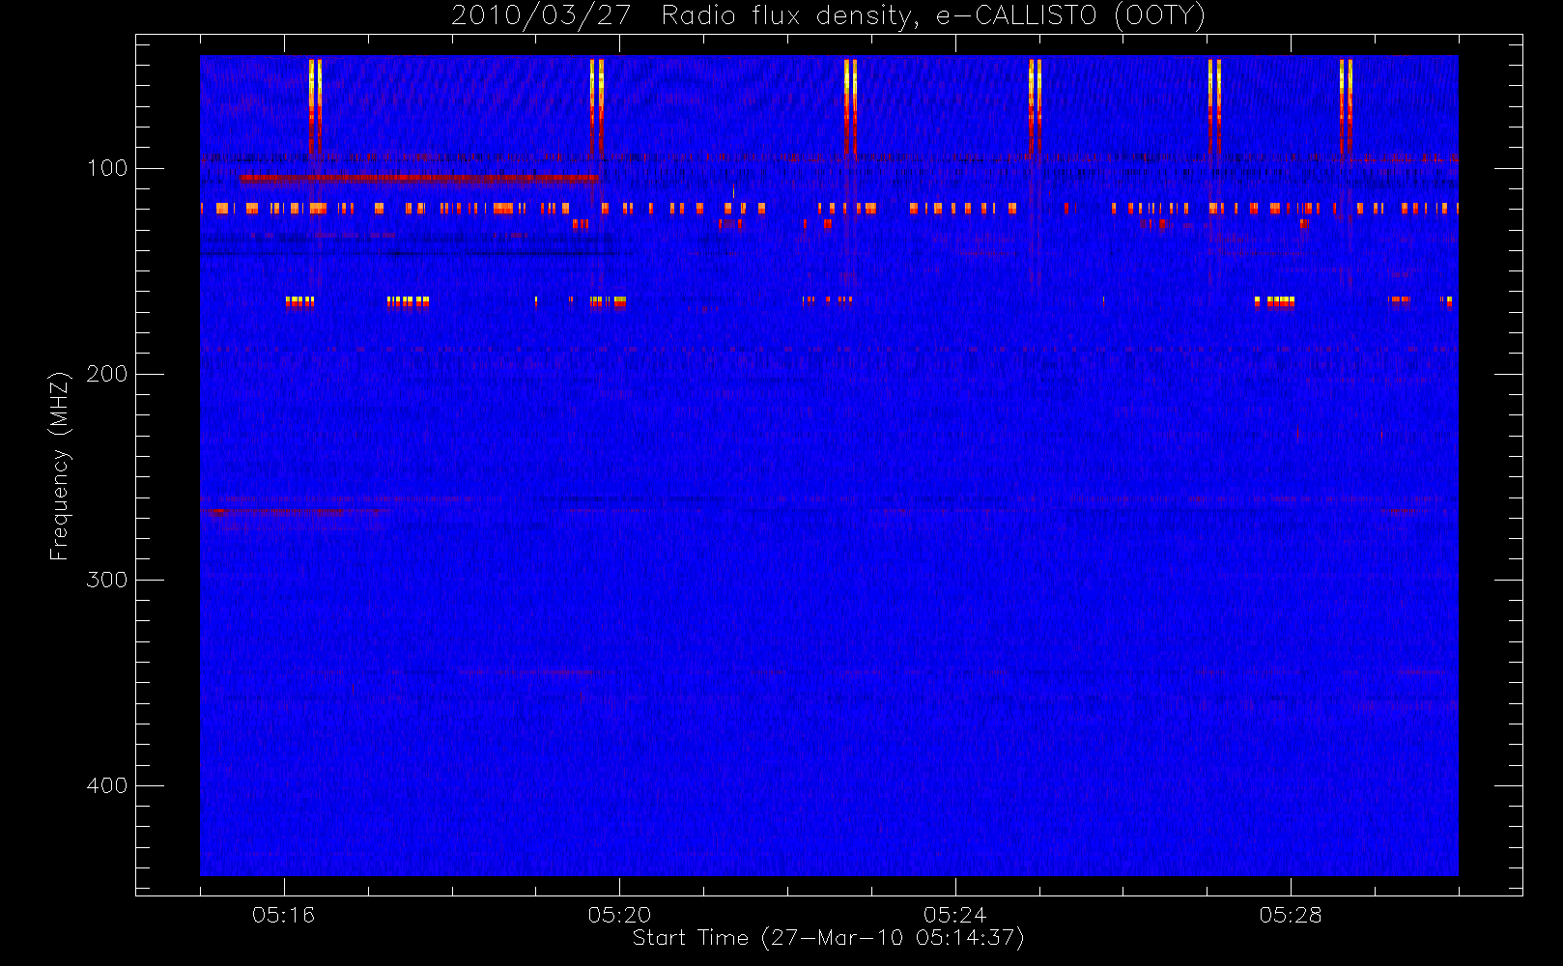Click the date "2010/03/27" in the title
Viewport: 1563px width, 966px height.
(542, 16)
